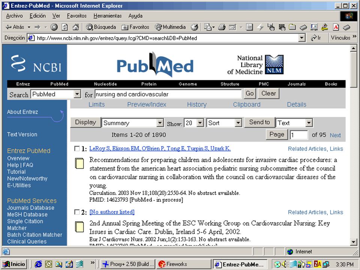Click the abstract page icon for article 2
This screenshot has width=360, height=270.
tap(79, 226)
